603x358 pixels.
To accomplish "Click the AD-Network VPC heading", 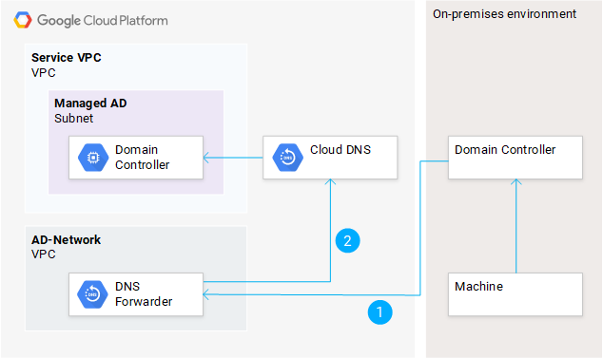I will (x=66, y=239).
